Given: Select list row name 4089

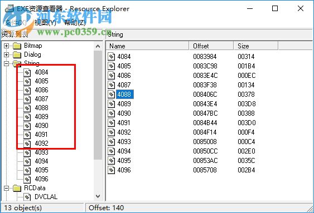Looking at the screenshot, I should pyautogui.click(x=124, y=104).
